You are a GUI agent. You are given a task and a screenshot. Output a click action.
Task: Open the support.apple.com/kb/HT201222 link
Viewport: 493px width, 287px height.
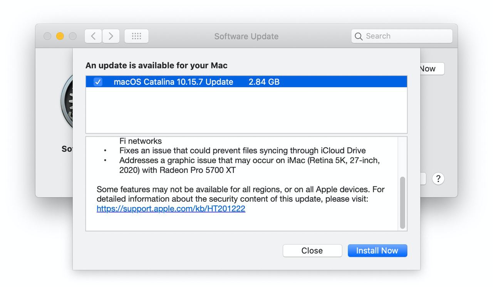pyautogui.click(x=171, y=209)
